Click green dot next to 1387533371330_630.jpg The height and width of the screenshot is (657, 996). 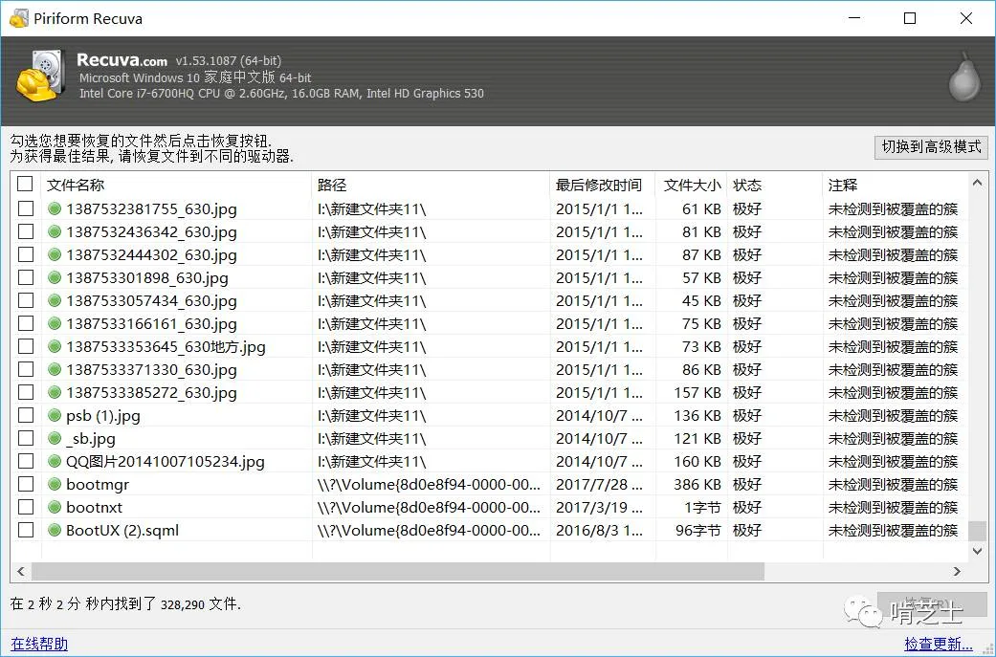(55, 369)
